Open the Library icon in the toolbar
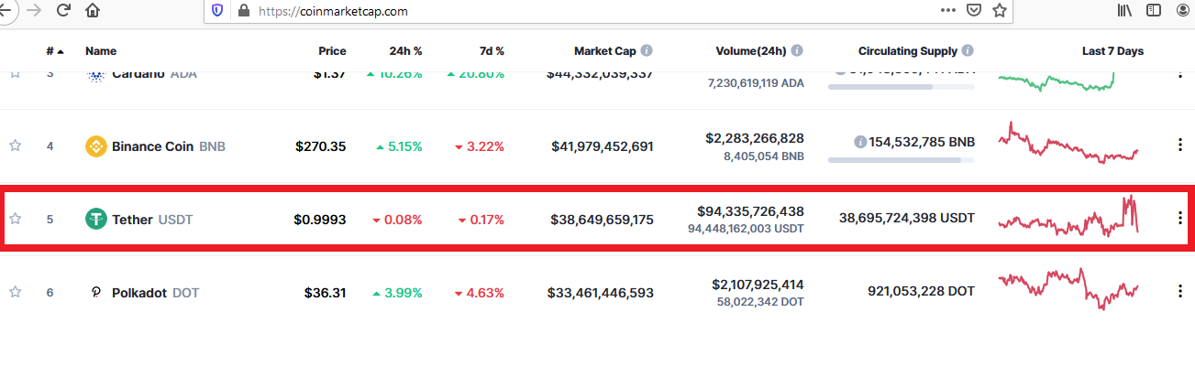The width and height of the screenshot is (1195, 377). (1124, 11)
